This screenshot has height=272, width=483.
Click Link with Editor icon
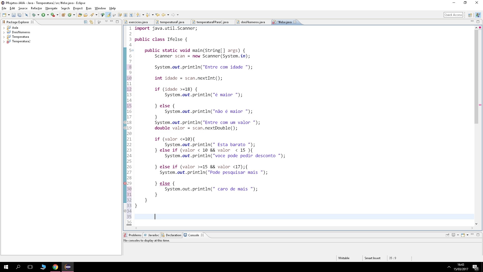tap(91, 22)
